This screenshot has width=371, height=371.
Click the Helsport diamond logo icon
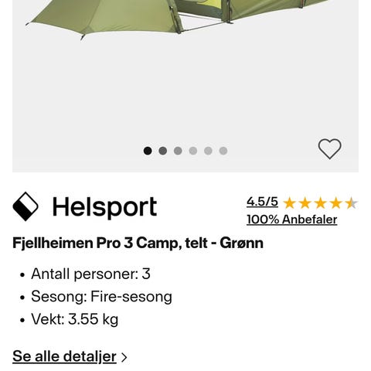pos(26,206)
